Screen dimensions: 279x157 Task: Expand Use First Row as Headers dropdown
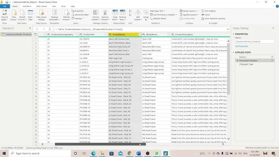coord(177,15)
